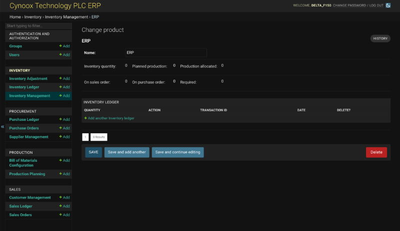Click Add next to Supplier Management

[64, 137]
